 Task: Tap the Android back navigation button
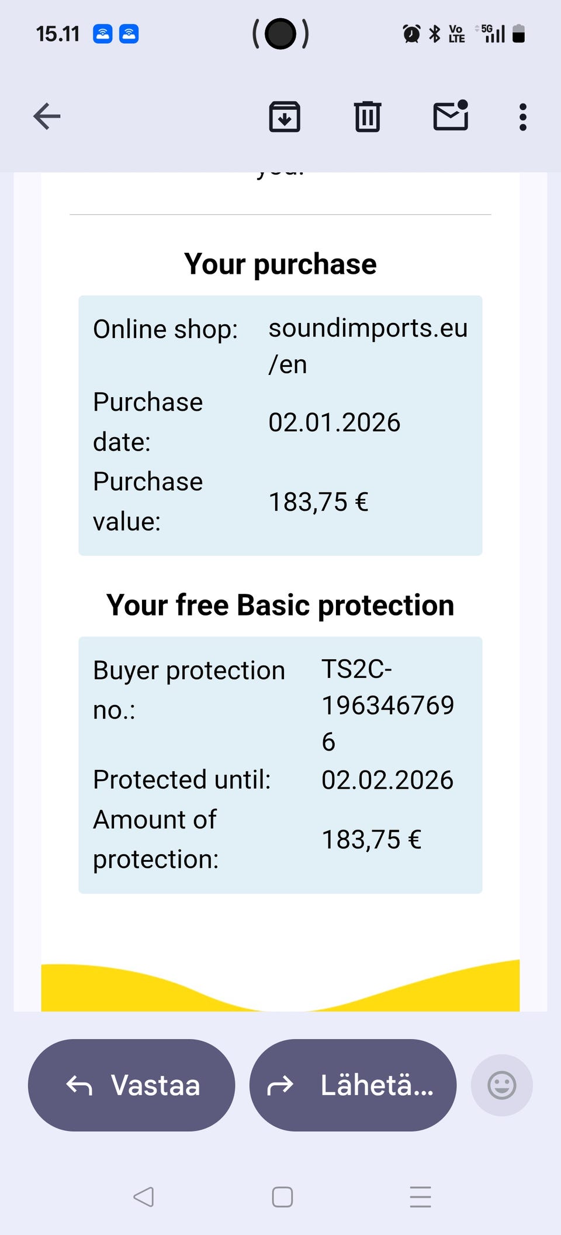click(144, 1197)
